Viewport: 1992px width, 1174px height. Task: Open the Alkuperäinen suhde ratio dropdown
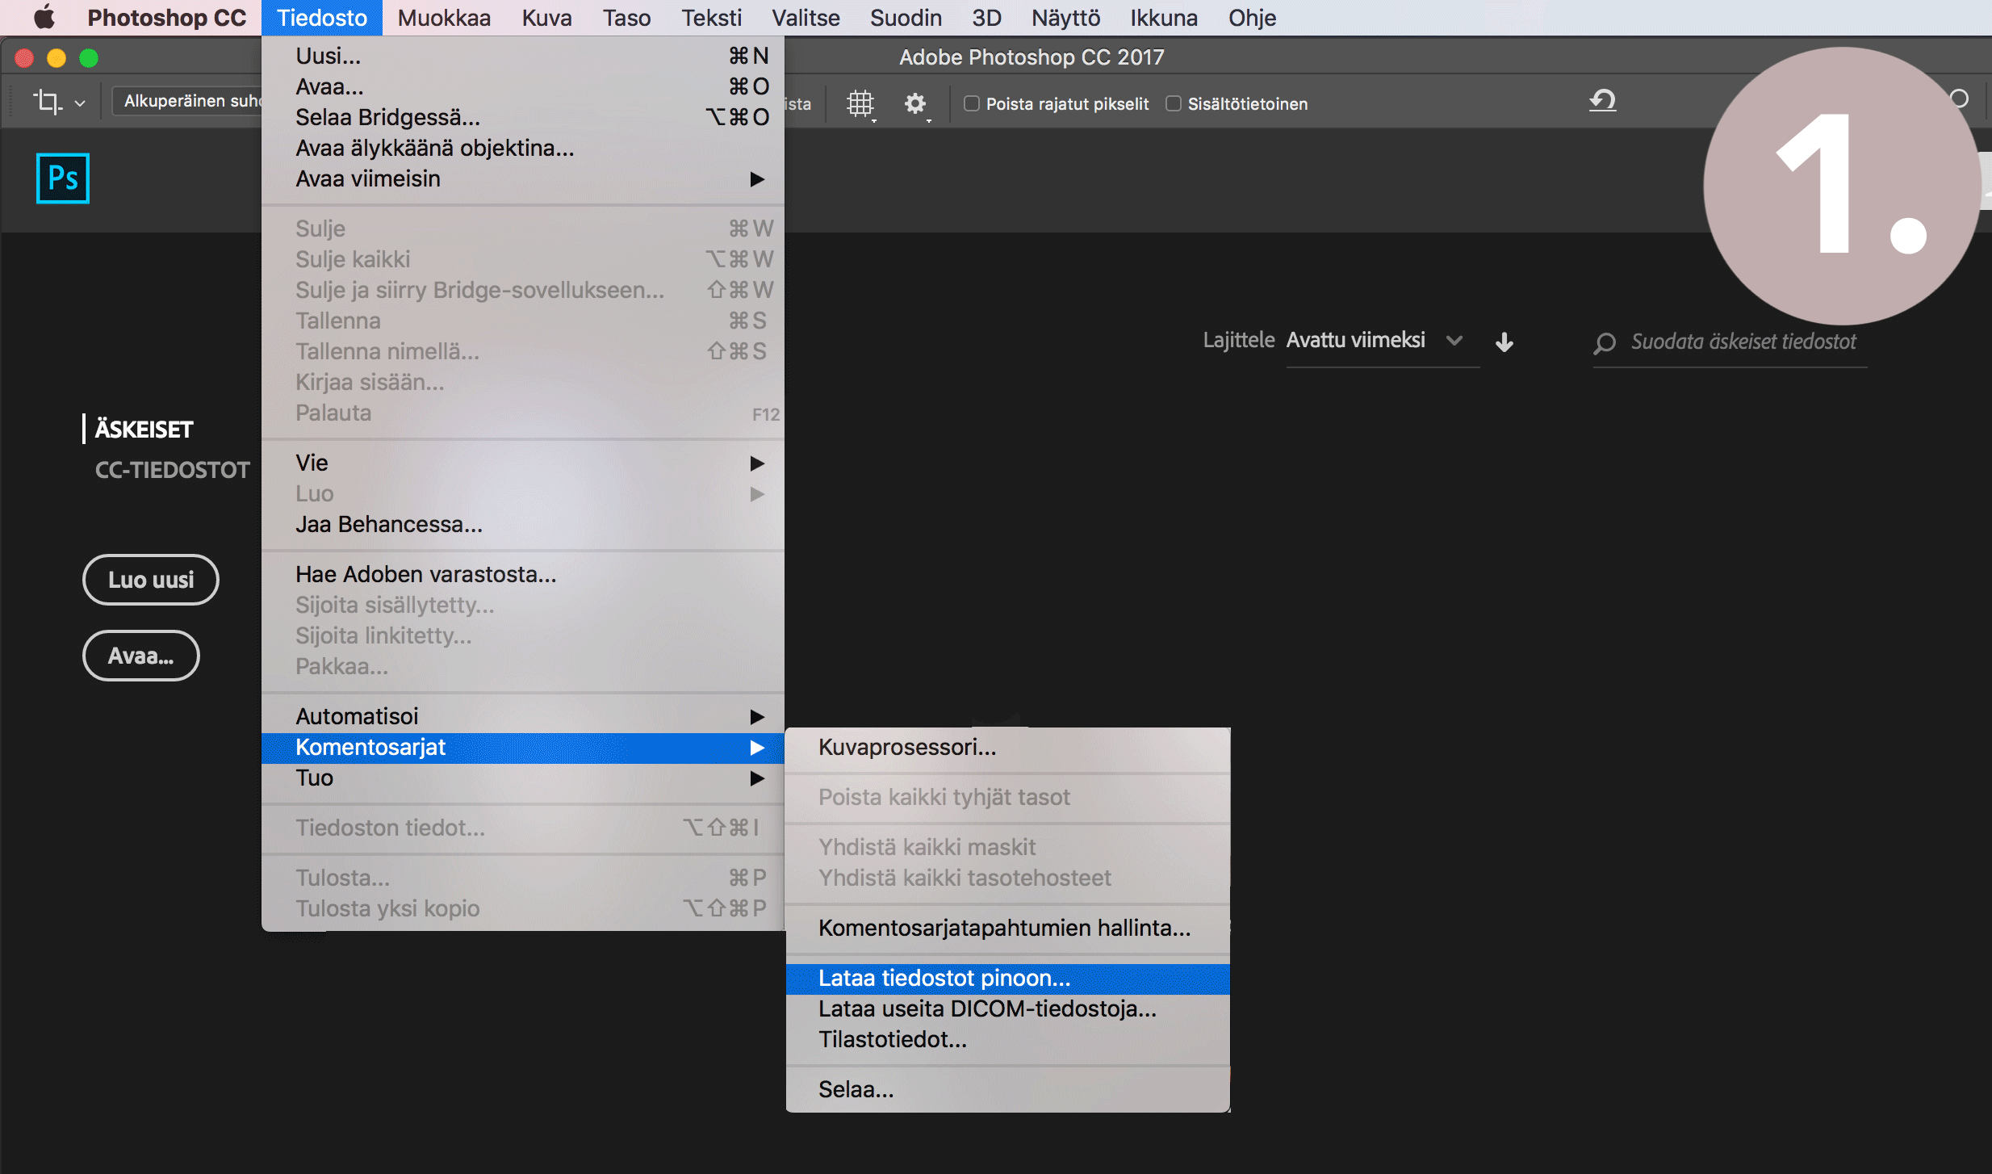[x=188, y=101]
